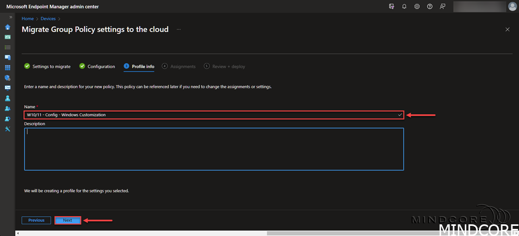Open Dashboard icon in sidebar
The width and height of the screenshot is (519, 236).
click(x=8, y=37)
